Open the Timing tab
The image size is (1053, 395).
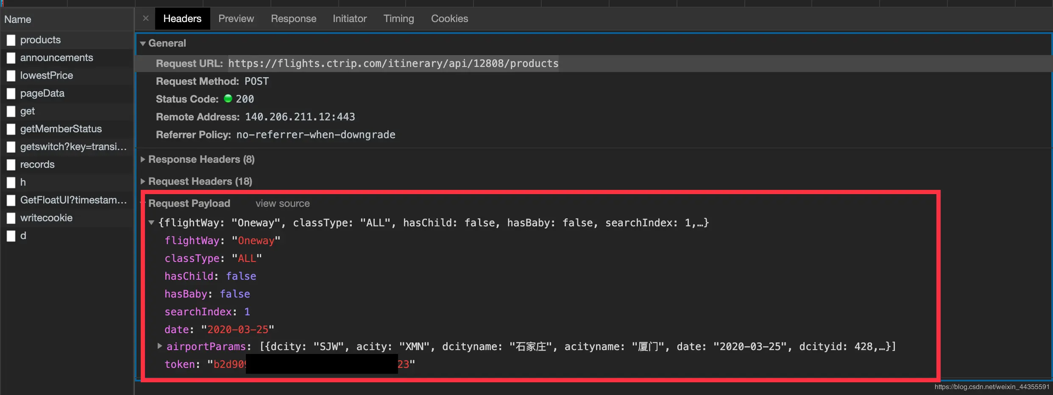[x=399, y=19]
